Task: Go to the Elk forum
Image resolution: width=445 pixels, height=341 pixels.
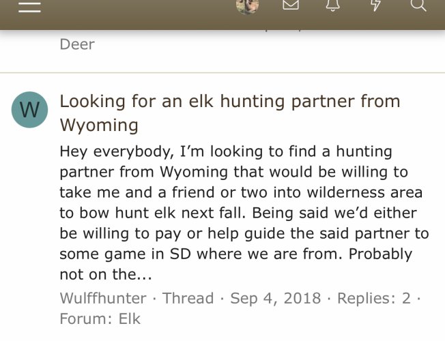Action: [x=130, y=318]
